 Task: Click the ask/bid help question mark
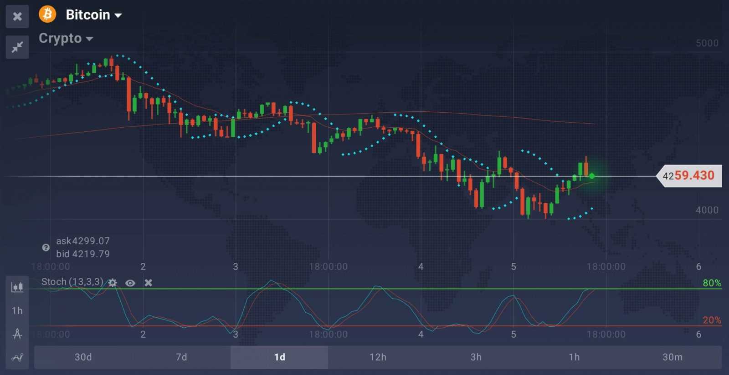46,248
